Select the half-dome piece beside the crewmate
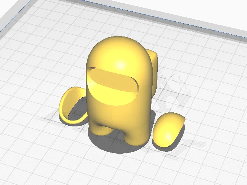The height and width of the screenshot is (185, 247). [x=168, y=130]
